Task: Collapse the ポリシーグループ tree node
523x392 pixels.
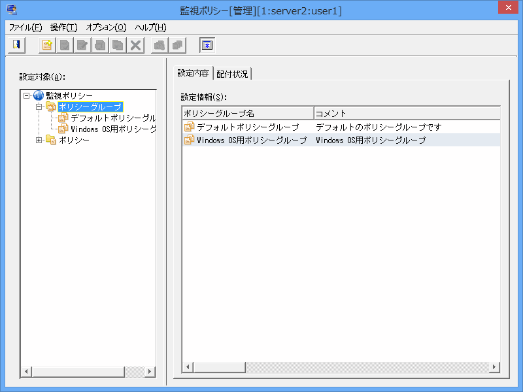Action: point(39,107)
